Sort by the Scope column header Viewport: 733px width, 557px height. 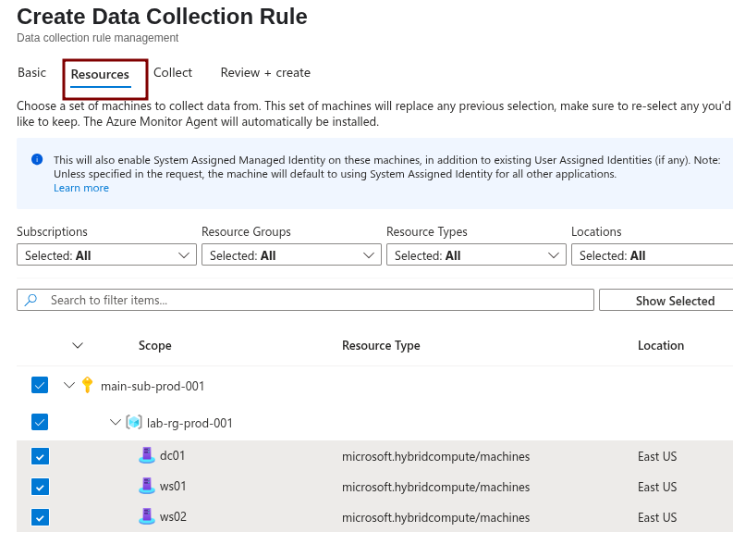154,345
